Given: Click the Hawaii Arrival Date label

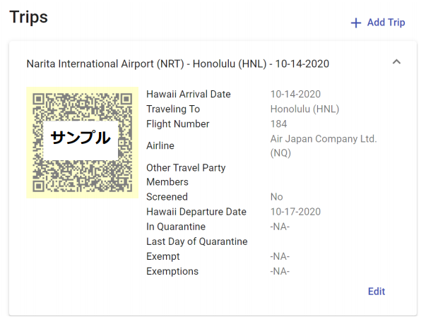Looking at the screenshot, I should click(x=189, y=94).
